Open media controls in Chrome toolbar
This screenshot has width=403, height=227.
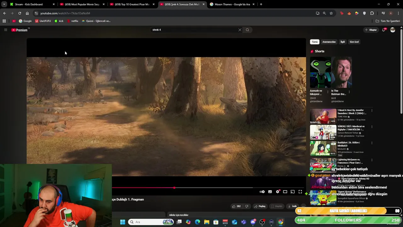point(383,13)
